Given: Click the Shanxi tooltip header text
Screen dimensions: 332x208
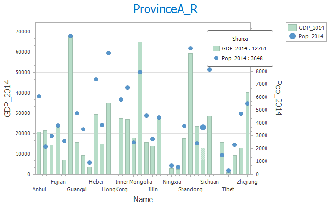Looking at the screenshot, I should coord(240,38).
